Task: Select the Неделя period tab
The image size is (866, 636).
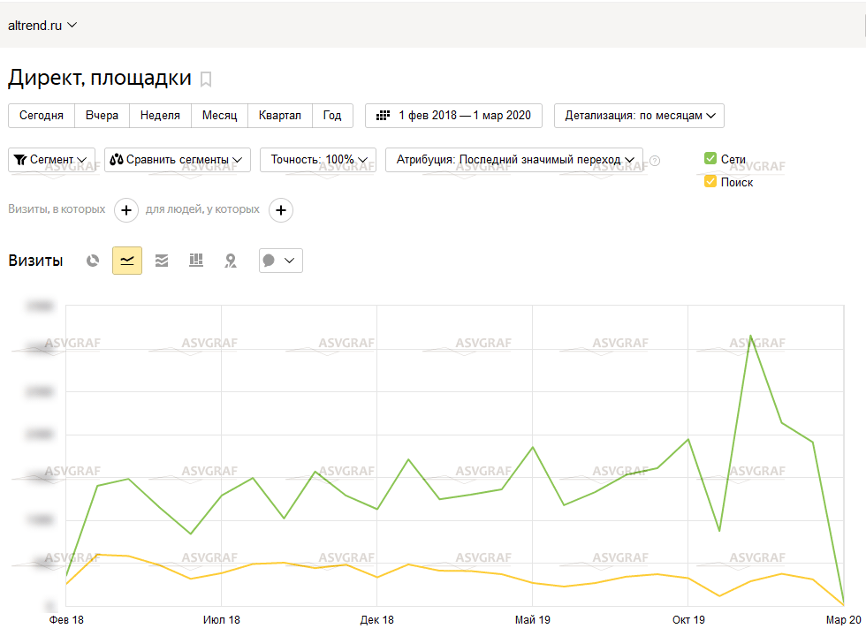Action: 160,116
